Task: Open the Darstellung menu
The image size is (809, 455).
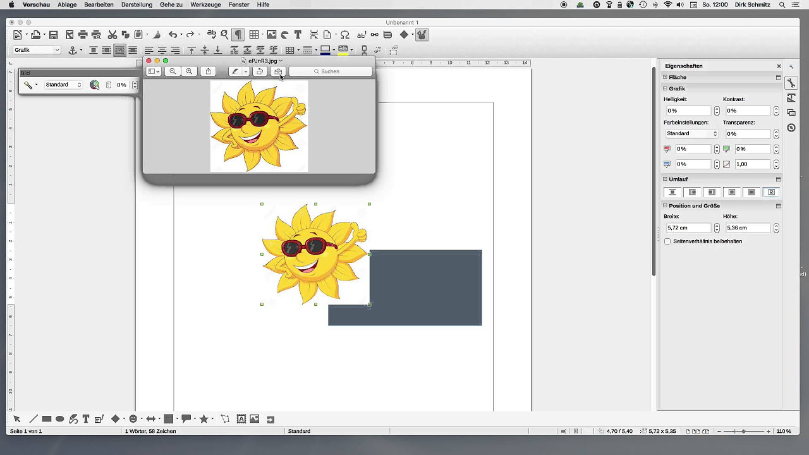Action: 137,4
